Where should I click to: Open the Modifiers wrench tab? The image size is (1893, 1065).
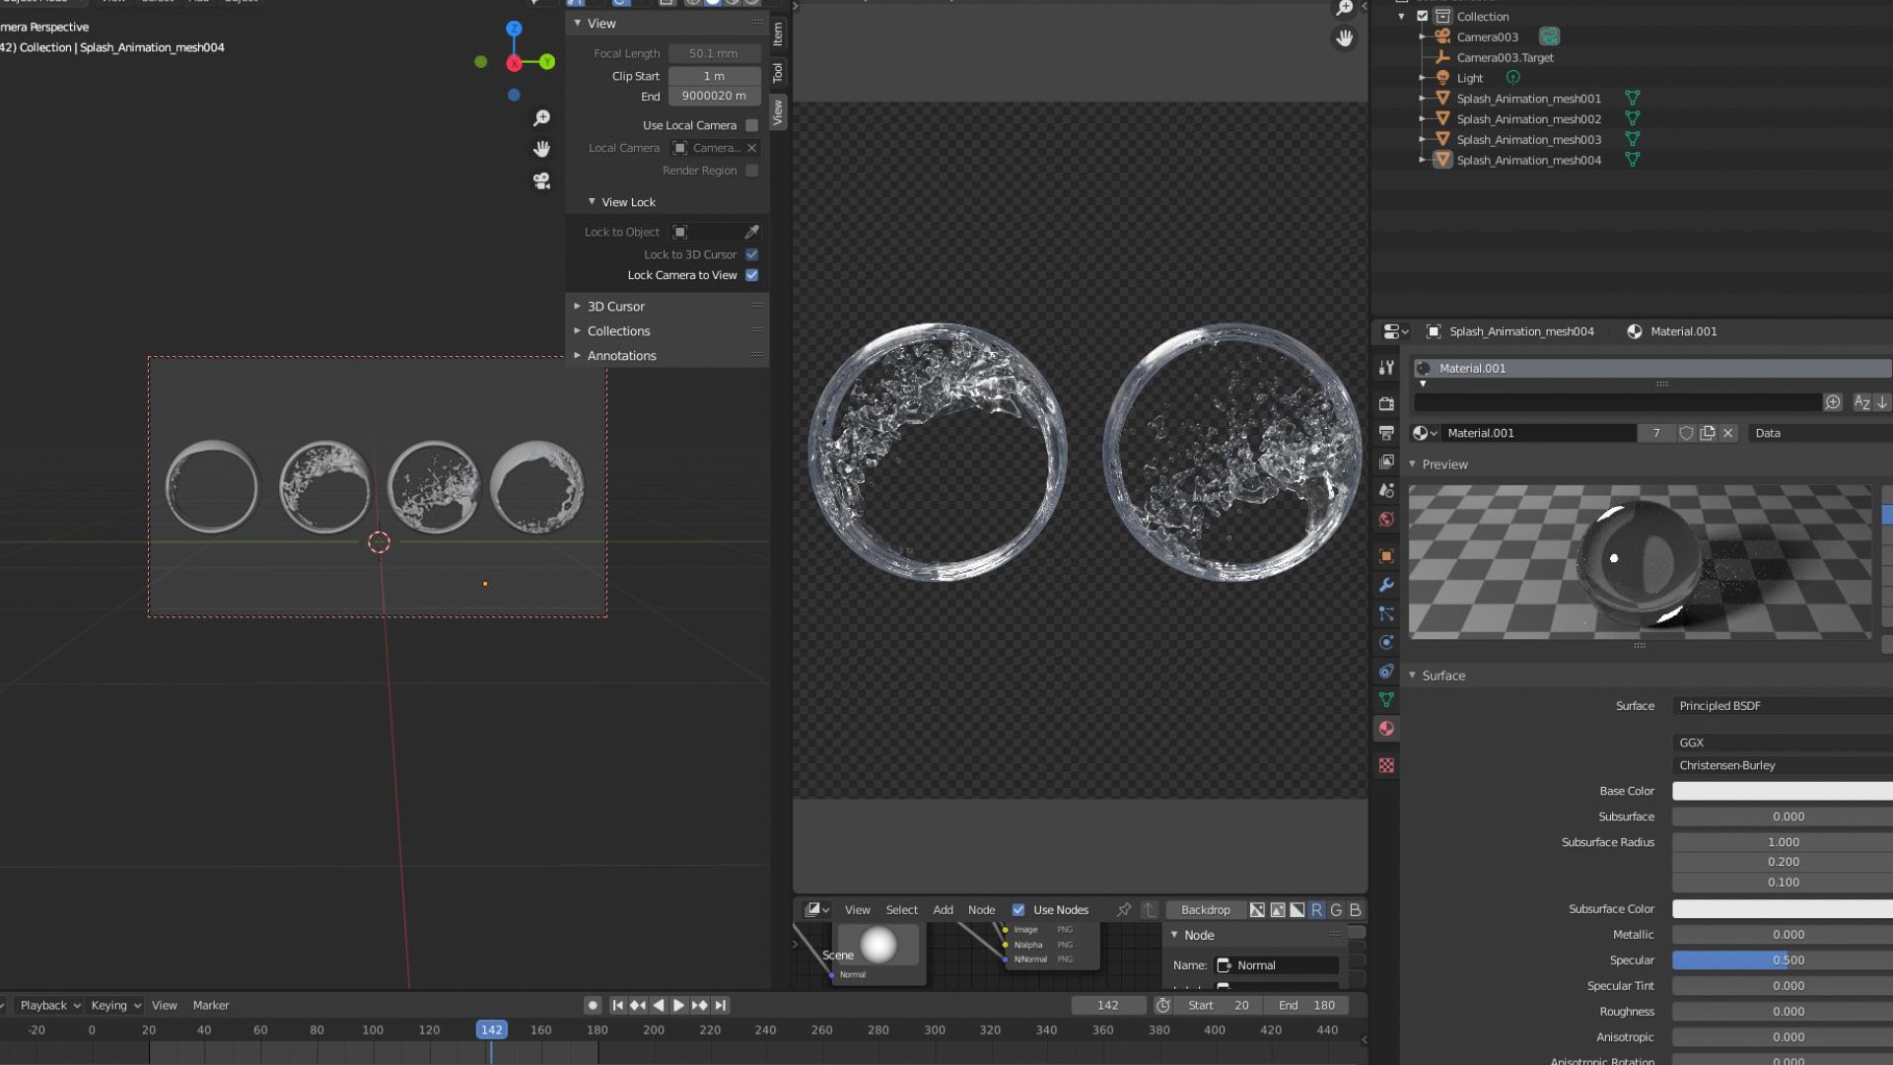[x=1386, y=585]
